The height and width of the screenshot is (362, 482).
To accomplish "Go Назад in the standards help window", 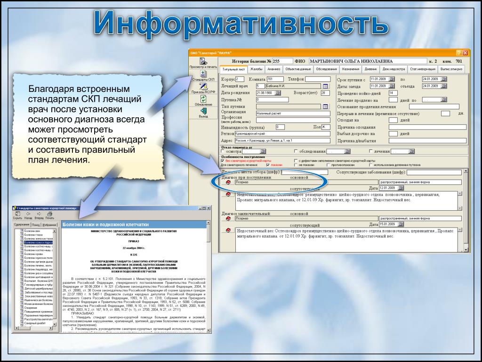I will [28, 215].
